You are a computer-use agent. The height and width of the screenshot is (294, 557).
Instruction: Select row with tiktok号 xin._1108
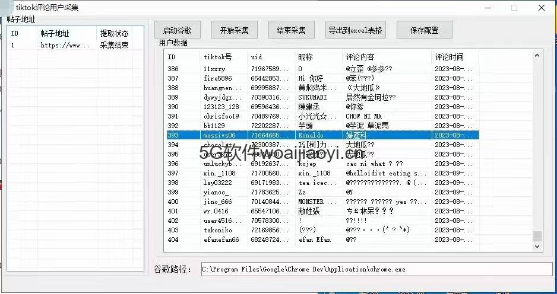tap(322, 173)
